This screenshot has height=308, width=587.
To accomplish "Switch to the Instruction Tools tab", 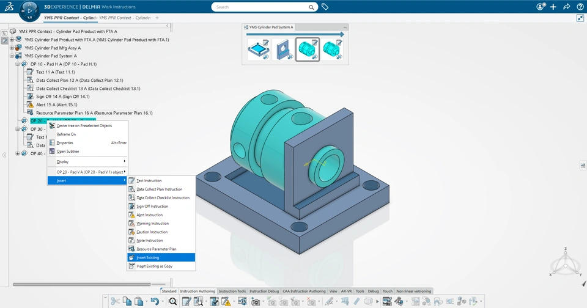I will (x=232, y=291).
